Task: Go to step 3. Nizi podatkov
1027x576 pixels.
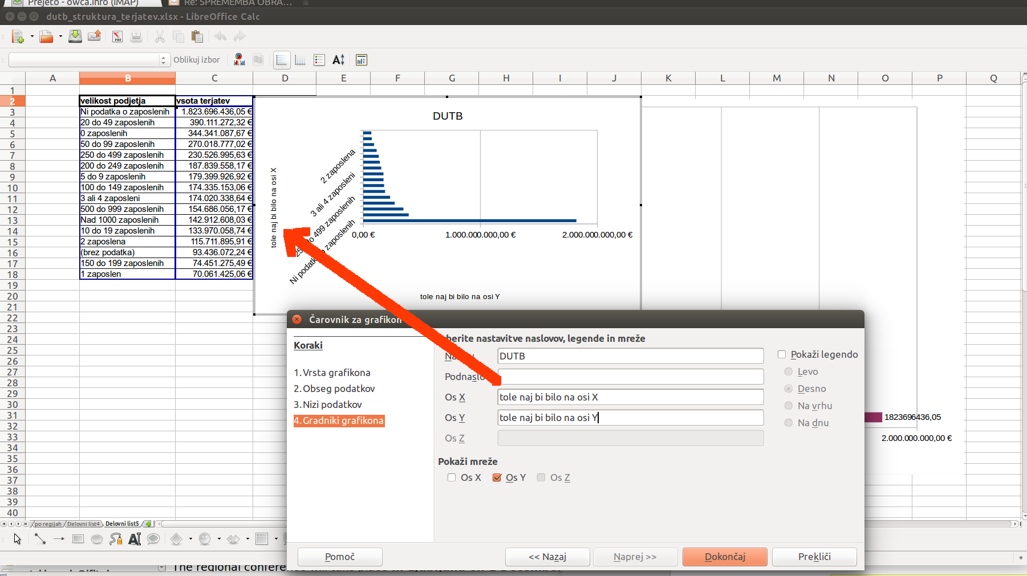Action: (328, 405)
